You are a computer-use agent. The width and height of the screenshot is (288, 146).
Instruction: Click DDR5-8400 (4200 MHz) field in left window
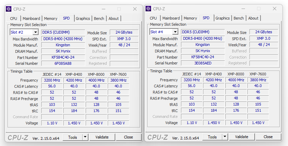pyautogui.click(x=63, y=39)
